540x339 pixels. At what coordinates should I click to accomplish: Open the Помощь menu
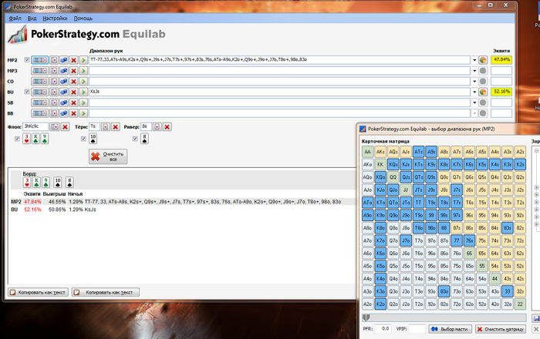click(83, 18)
